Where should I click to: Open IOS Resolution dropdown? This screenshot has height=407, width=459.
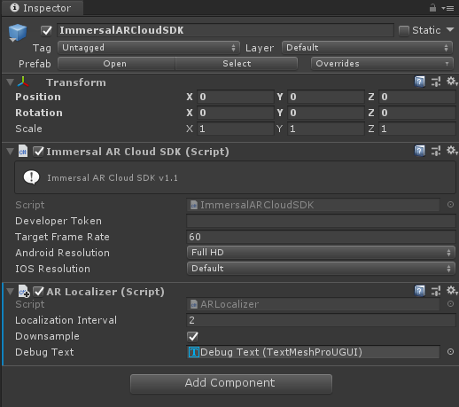coord(321,269)
